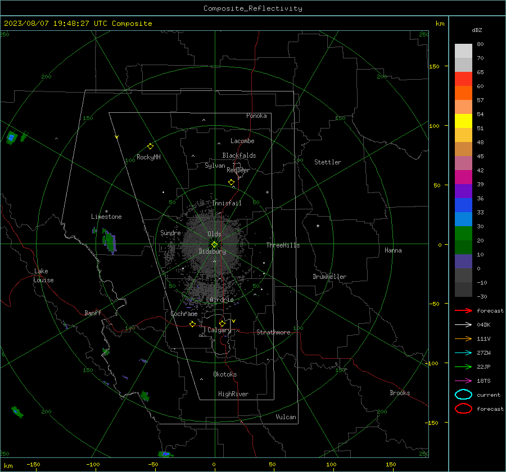Image resolution: width=506 pixels, height=472 pixels.
Task: Click the yellow 51-54 dBZ swatch
Action: [463, 121]
